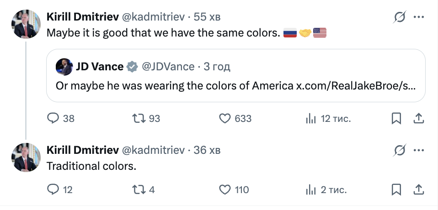Open Grok icon on second tweet

point(400,150)
